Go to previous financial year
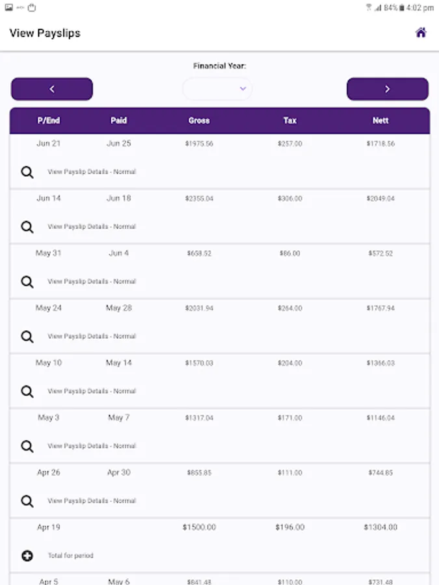This screenshot has width=439, height=585. coord(52,89)
